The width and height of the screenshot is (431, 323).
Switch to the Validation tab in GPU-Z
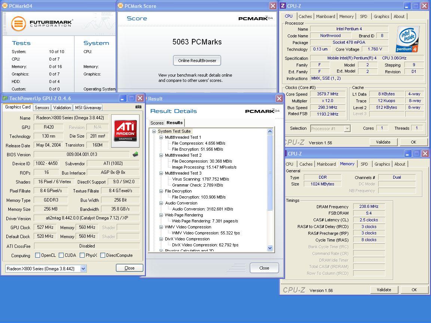point(62,108)
